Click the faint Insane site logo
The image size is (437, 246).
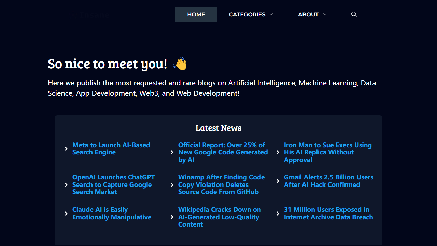pyautogui.click(x=91, y=15)
